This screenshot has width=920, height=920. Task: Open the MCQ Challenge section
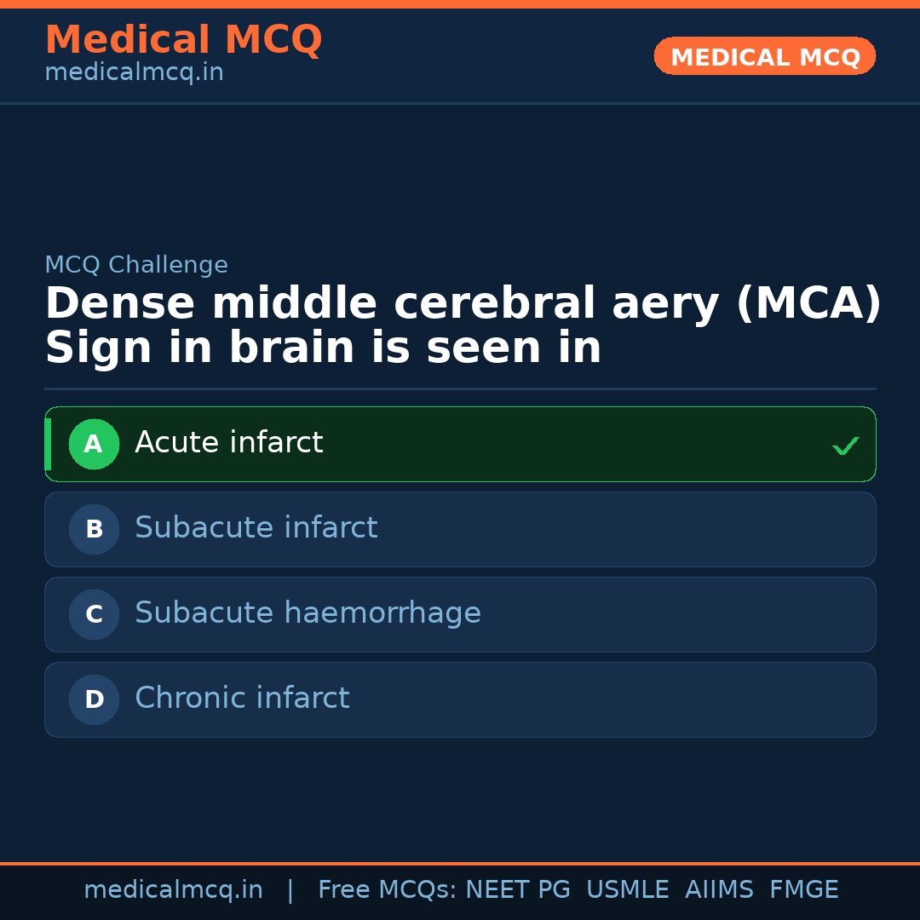tap(136, 265)
